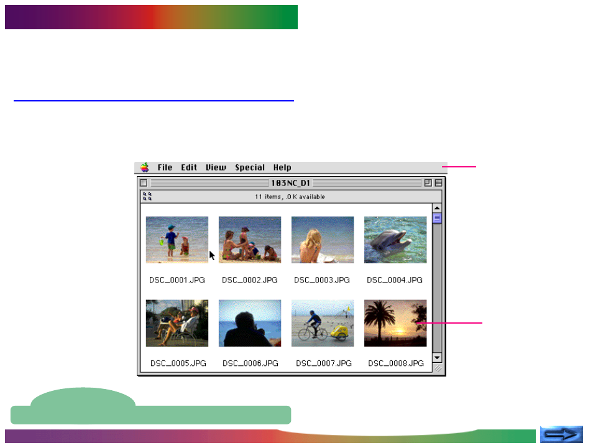Click the collapse (windowshade) box of 103NC_D1 window
This screenshot has height=445, width=593.
[438, 183]
